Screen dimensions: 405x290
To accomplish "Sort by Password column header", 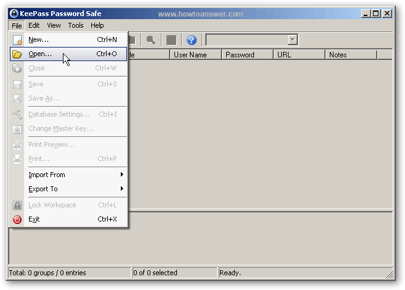I will coord(247,55).
